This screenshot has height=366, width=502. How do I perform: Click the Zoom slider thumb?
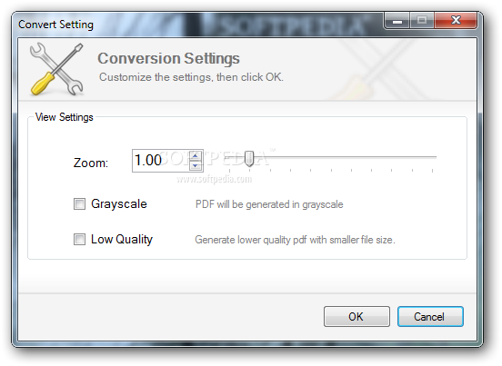coord(249,159)
